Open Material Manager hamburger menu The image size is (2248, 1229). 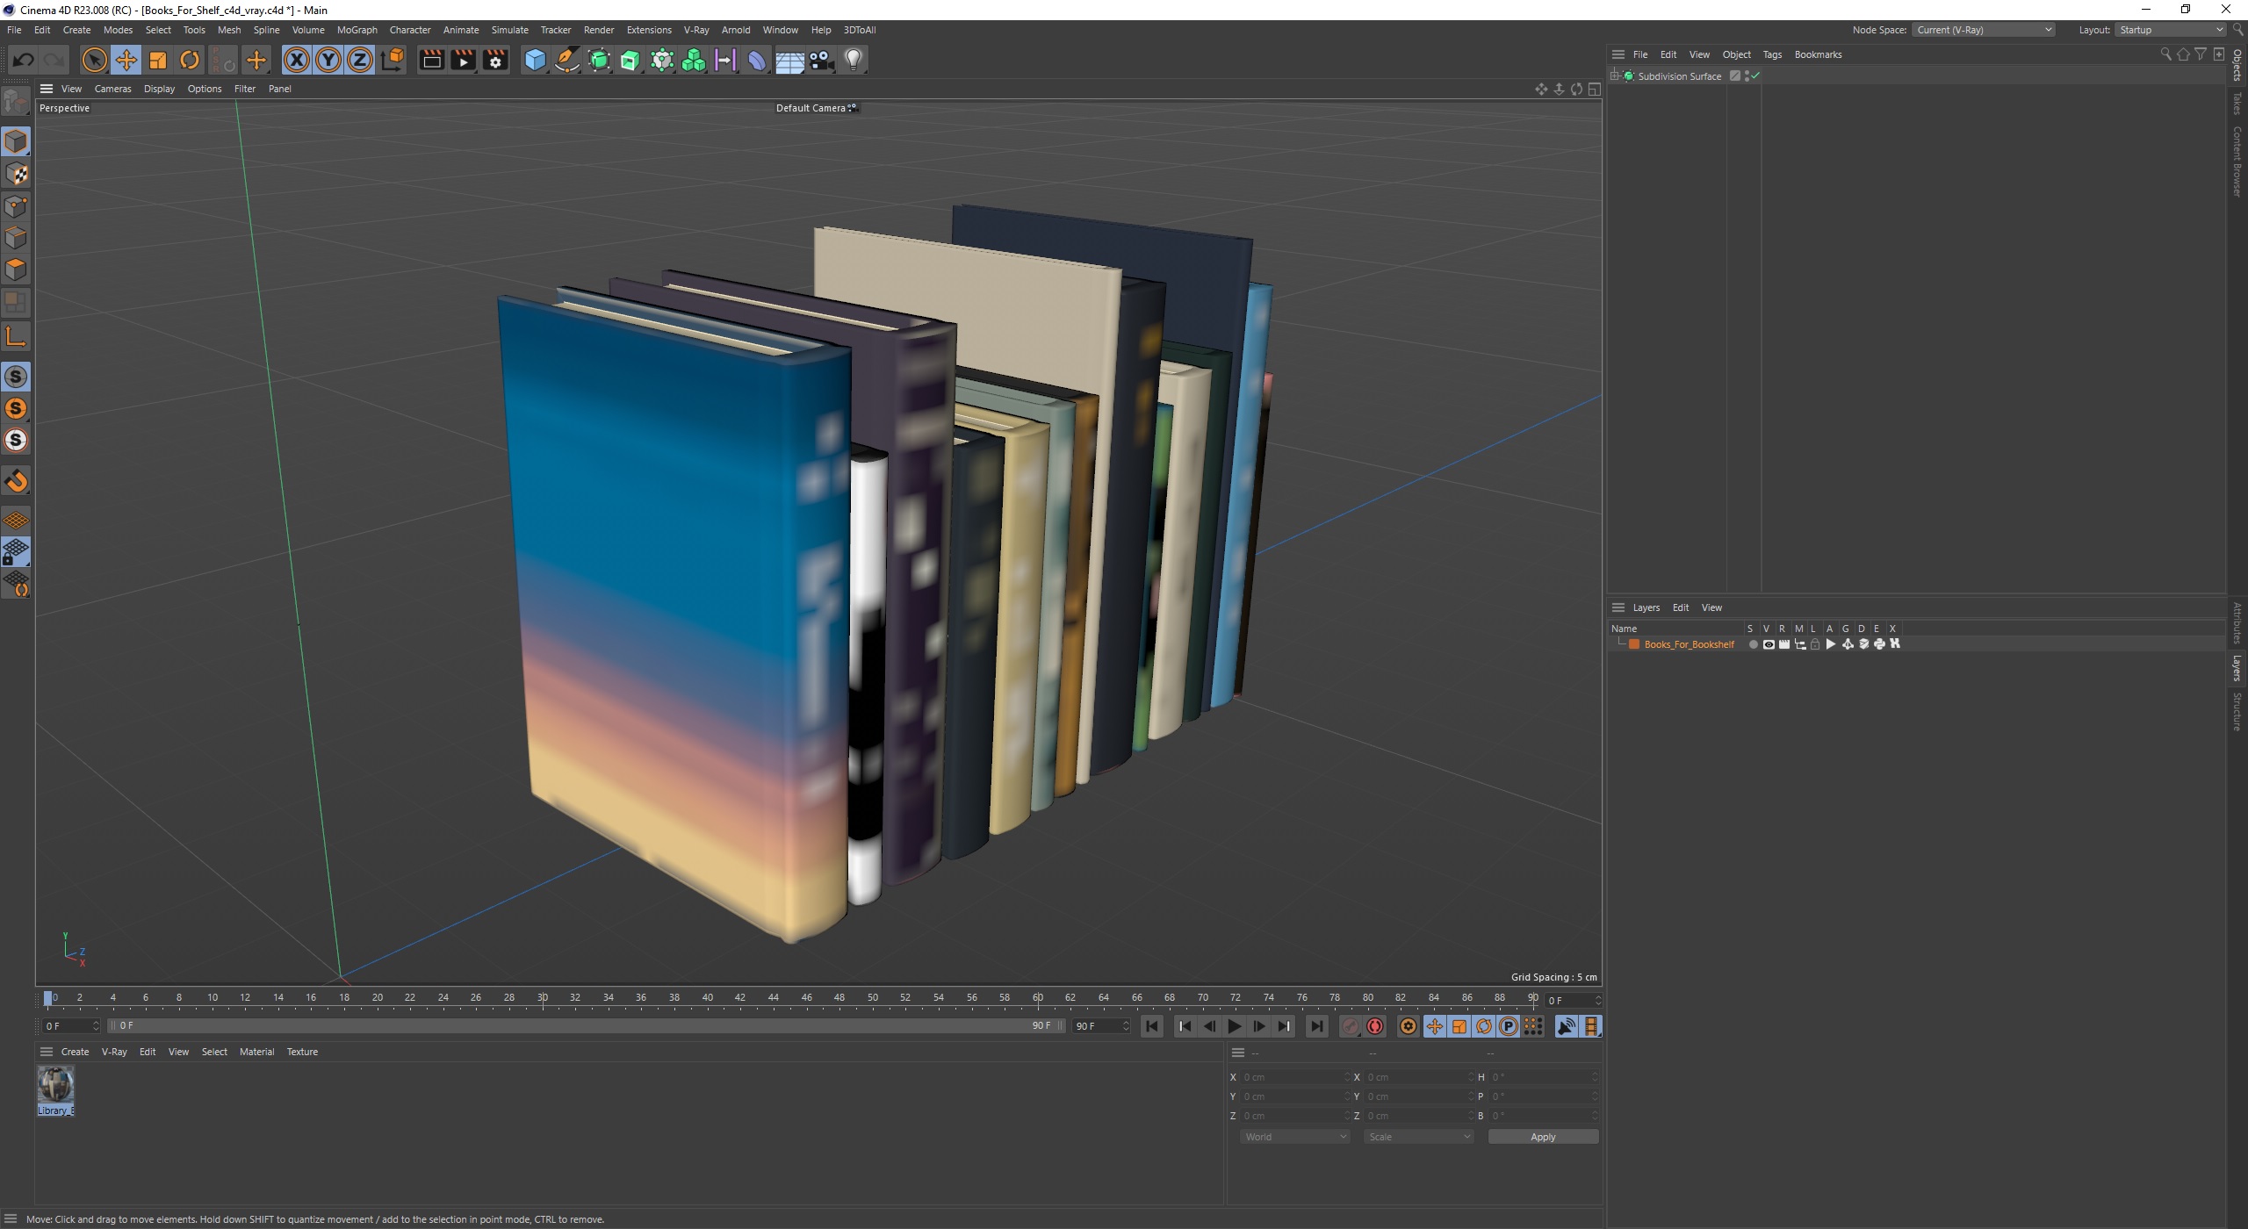(x=47, y=1052)
